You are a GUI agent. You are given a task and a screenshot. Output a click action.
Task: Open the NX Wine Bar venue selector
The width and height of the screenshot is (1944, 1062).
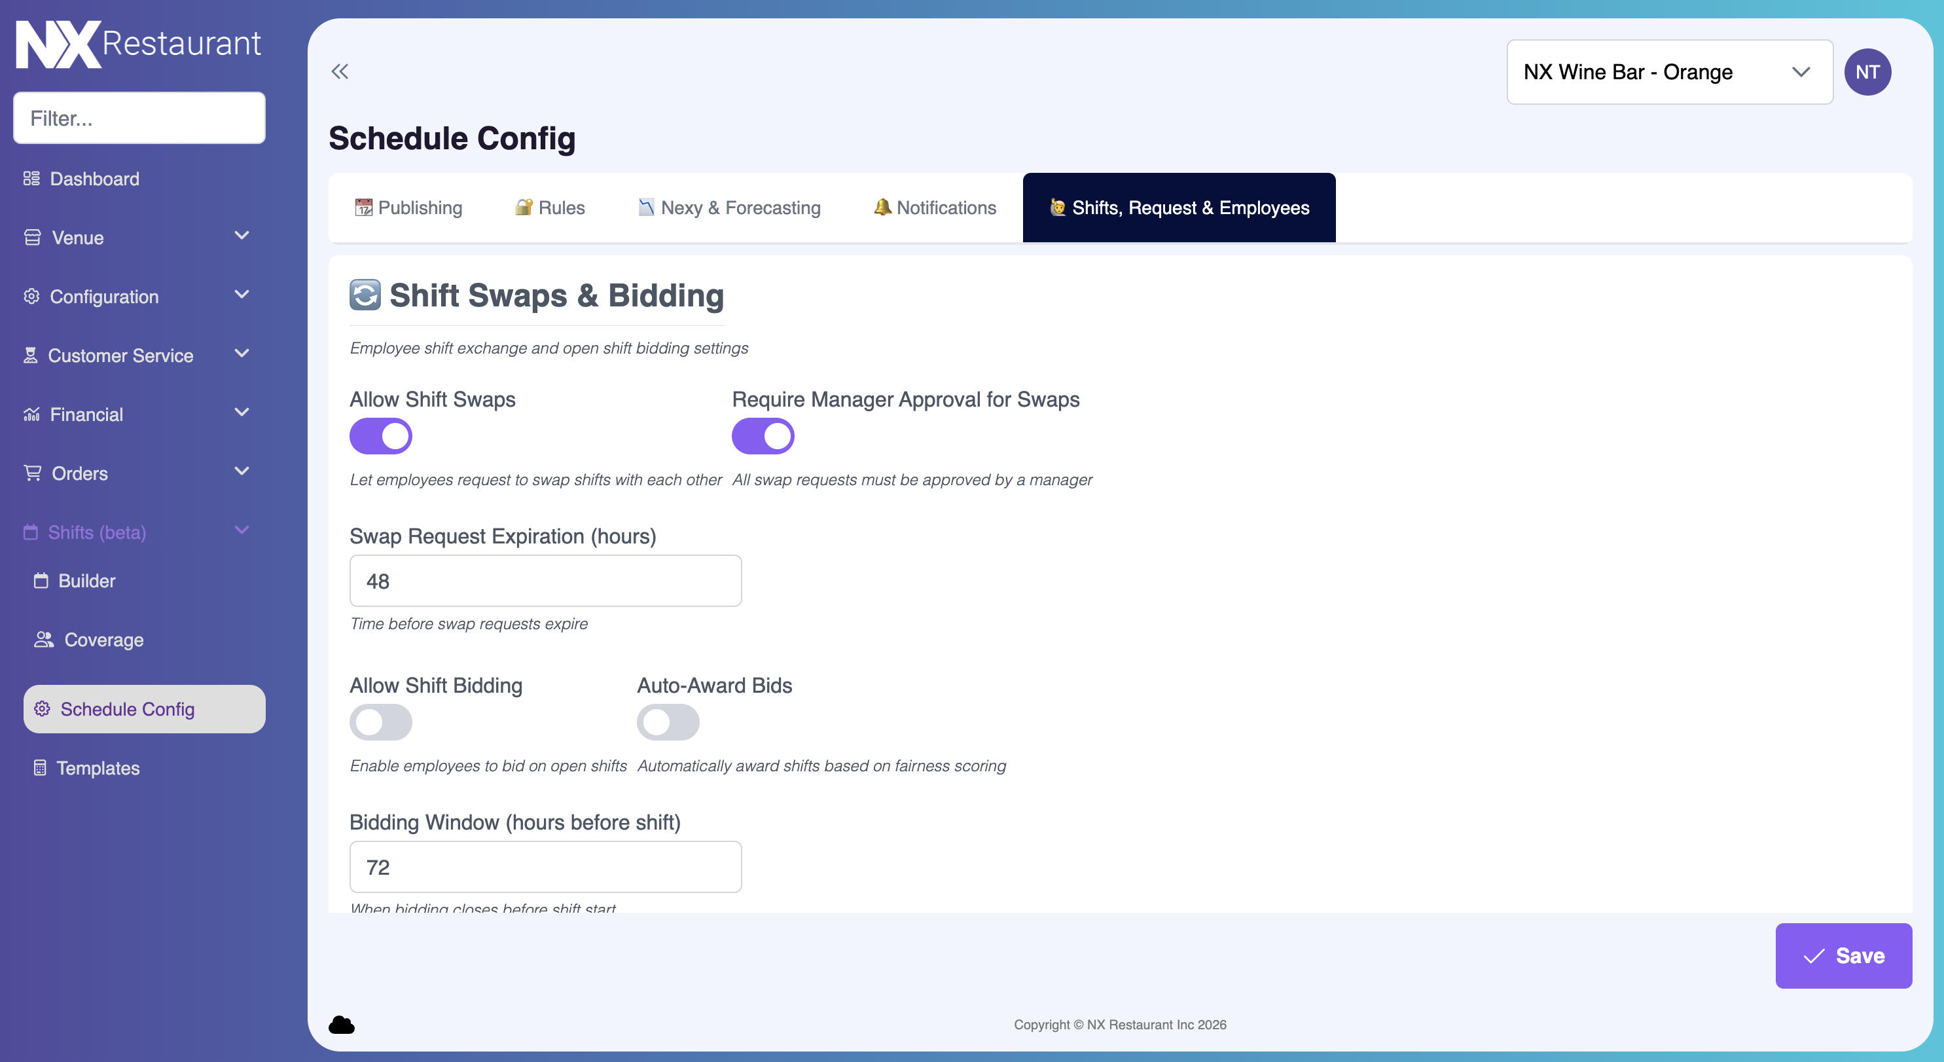coord(1668,72)
